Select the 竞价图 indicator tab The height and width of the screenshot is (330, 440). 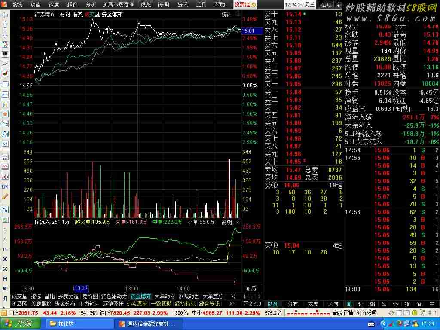[90, 296]
